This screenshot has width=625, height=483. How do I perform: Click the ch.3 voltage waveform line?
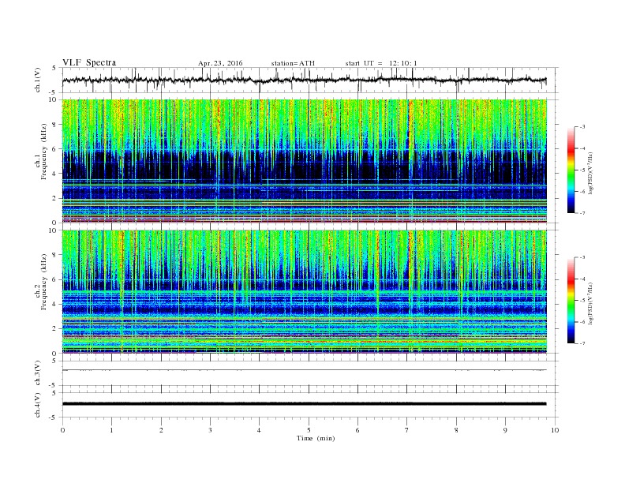point(304,370)
